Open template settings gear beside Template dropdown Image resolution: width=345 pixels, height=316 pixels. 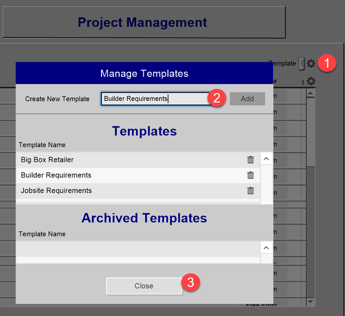point(311,64)
